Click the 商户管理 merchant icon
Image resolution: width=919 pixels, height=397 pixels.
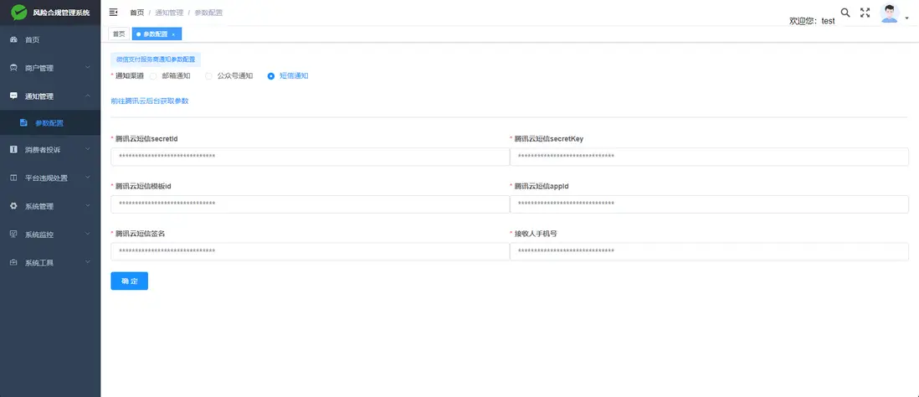[13, 68]
